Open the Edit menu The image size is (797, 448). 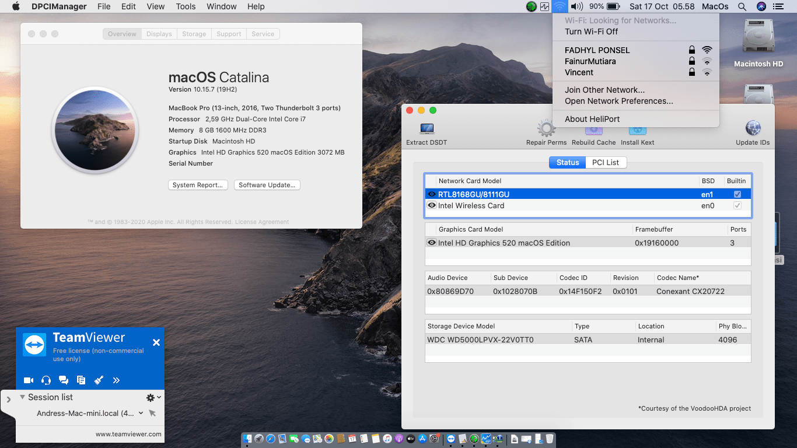128,6
